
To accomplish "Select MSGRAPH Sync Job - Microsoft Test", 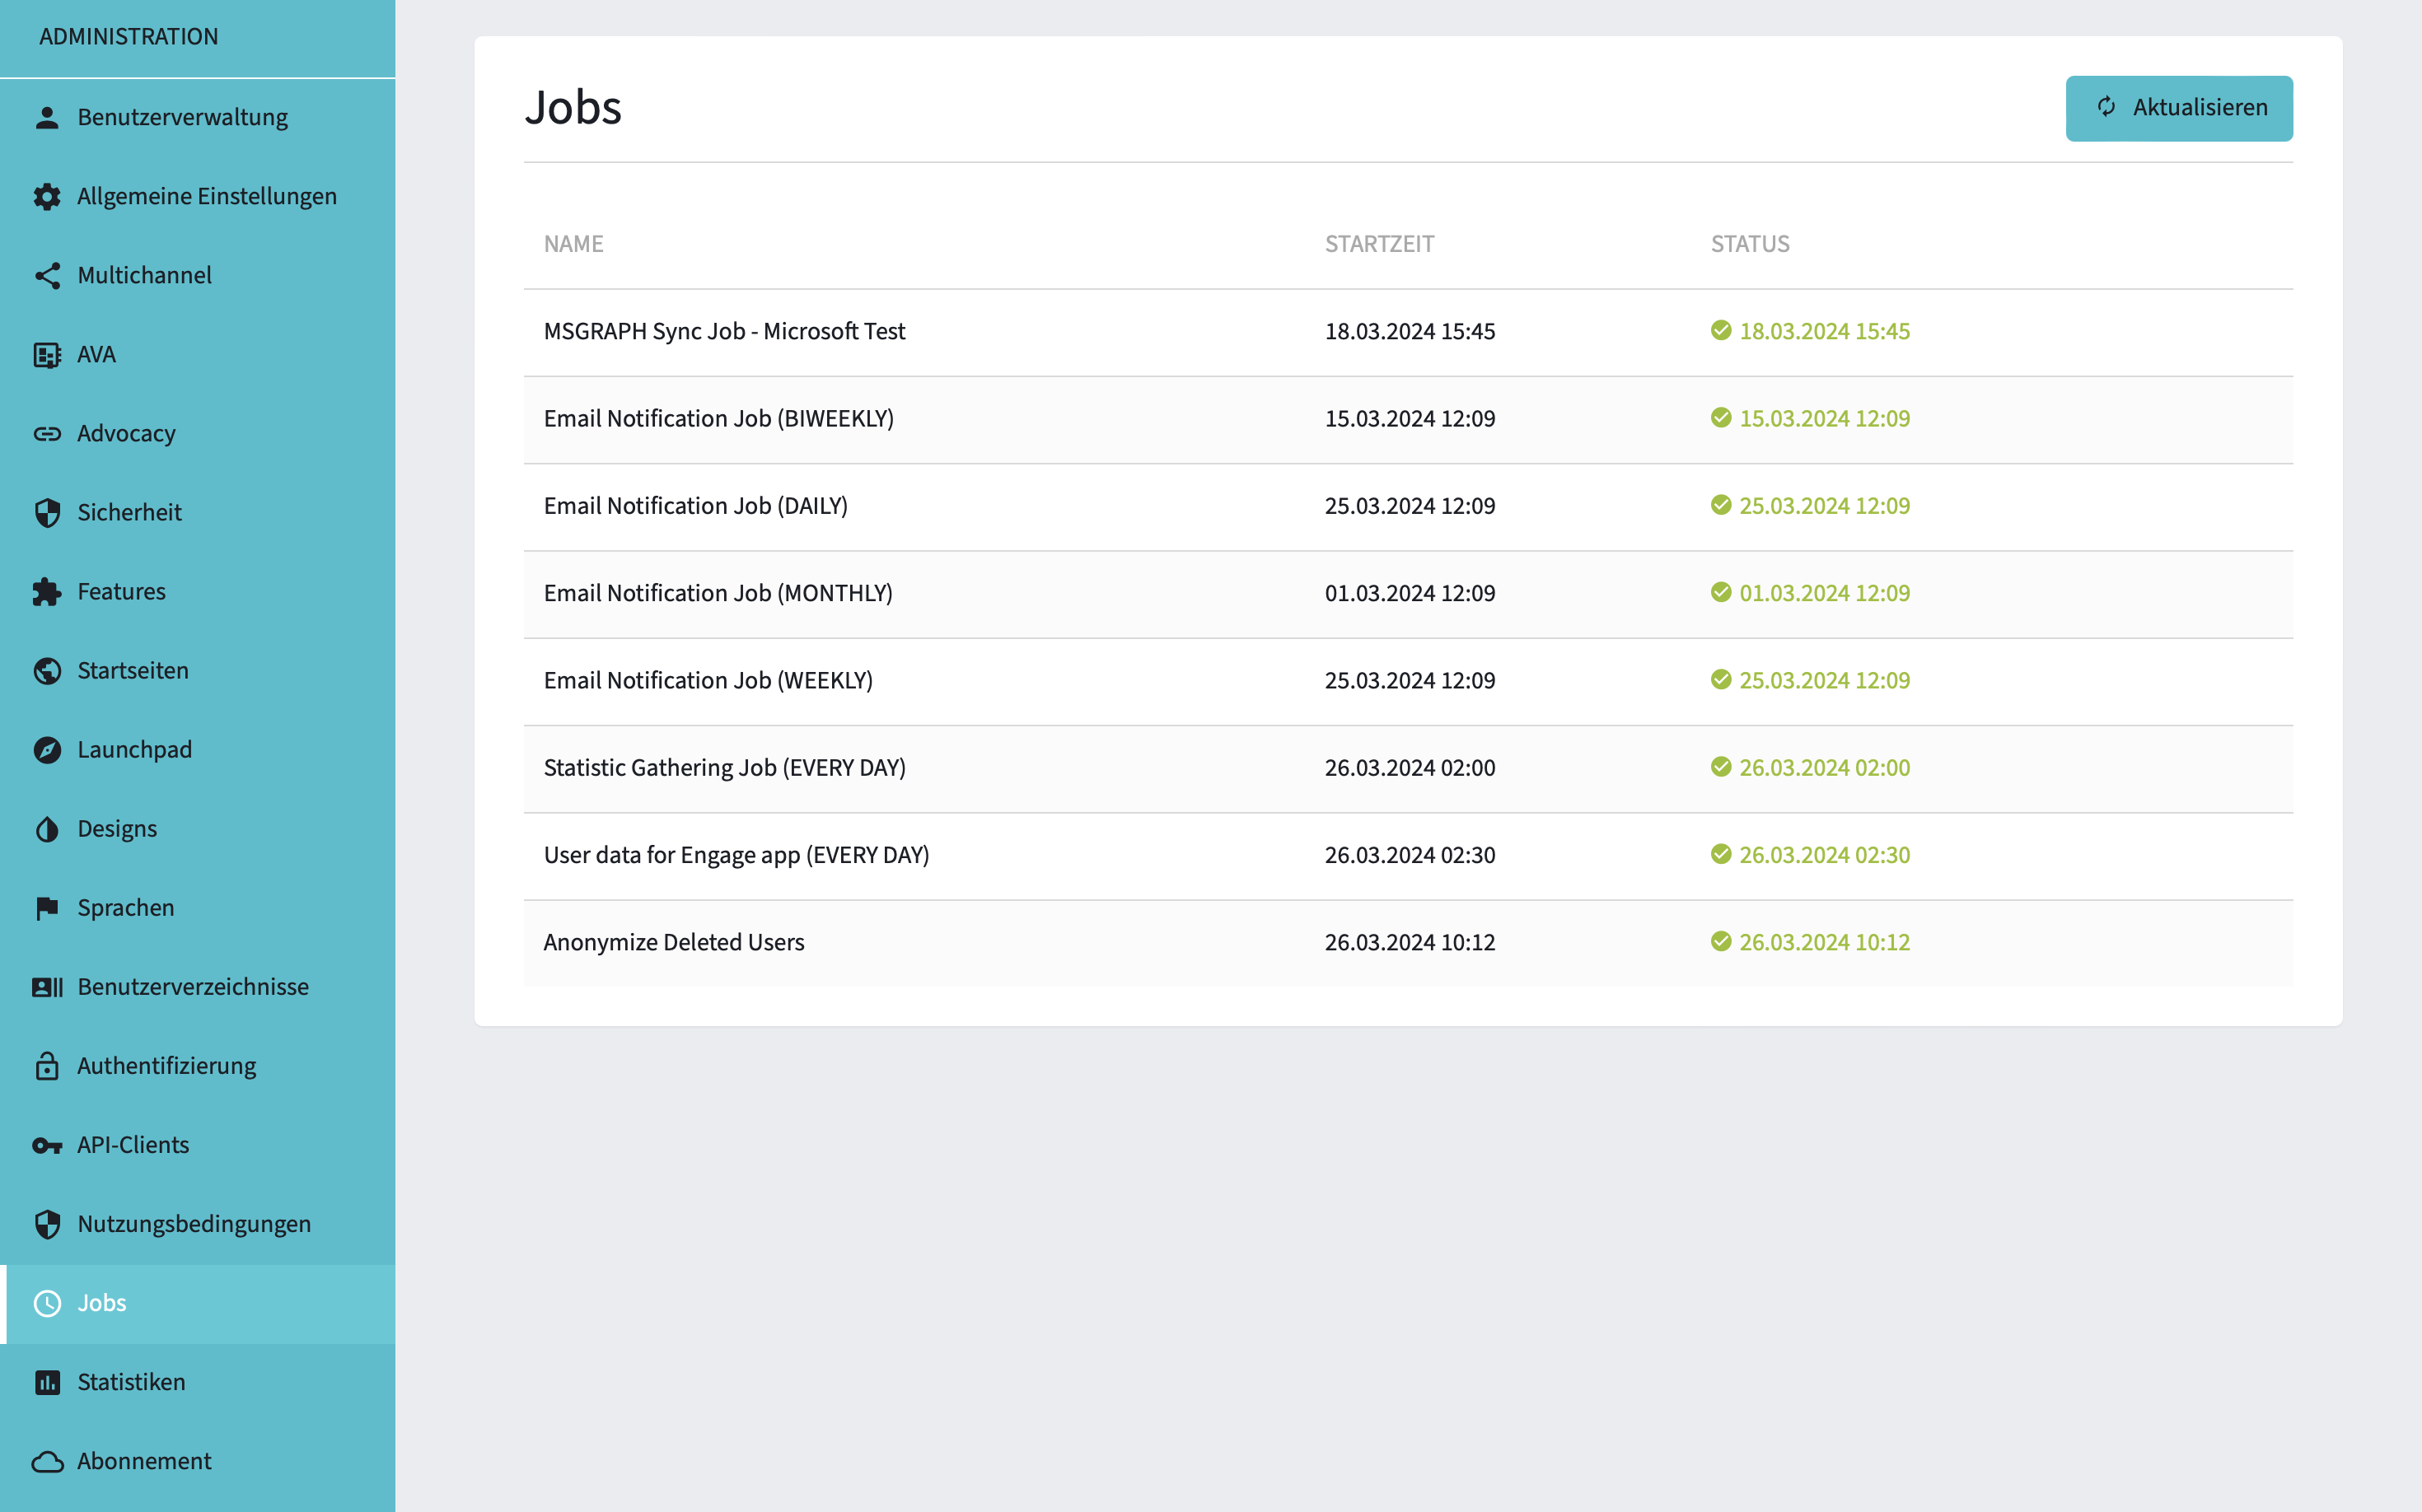I will point(724,331).
